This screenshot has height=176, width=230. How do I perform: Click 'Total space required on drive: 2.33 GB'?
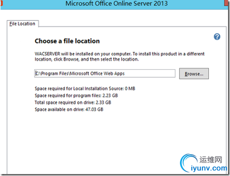(73, 103)
